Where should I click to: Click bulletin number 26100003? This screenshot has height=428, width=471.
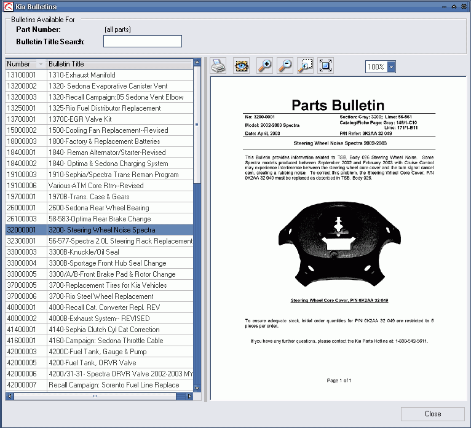pos(22,219)
